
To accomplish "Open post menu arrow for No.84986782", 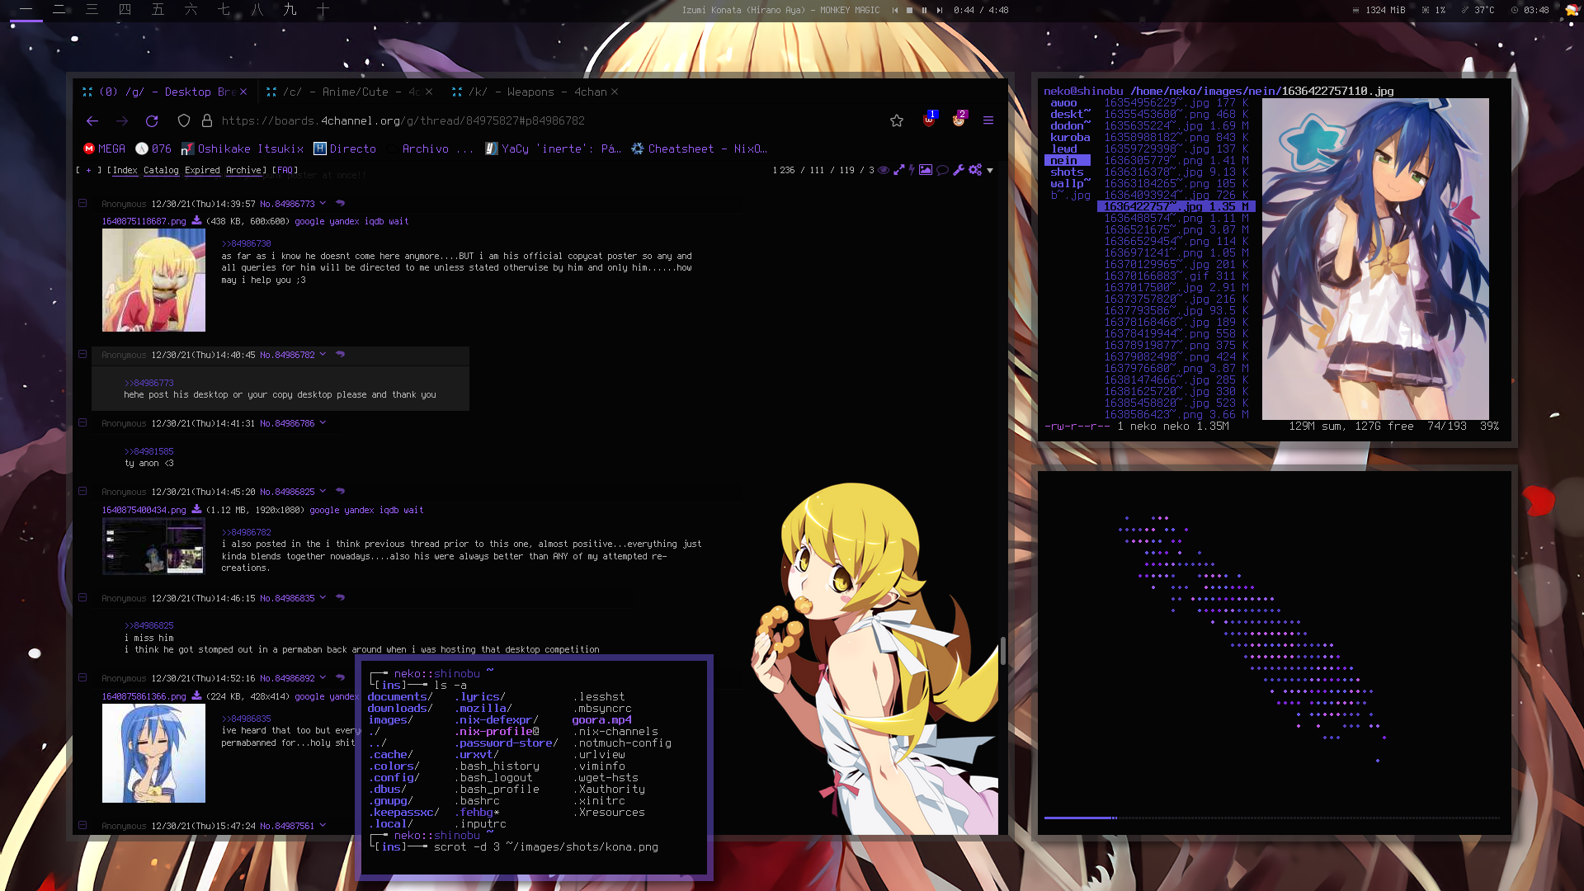I will [323, 354].
